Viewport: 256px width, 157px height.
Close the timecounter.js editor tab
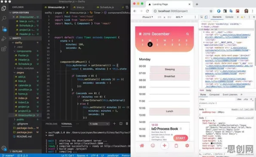click(67, 7)
